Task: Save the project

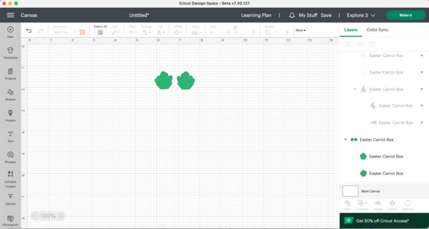Action: 326,15
